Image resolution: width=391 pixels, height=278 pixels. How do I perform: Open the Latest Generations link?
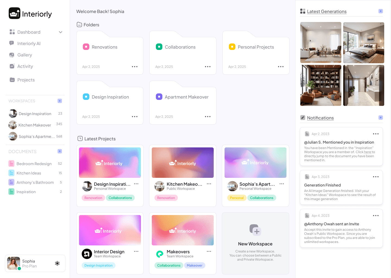click(x=327, y=11)
